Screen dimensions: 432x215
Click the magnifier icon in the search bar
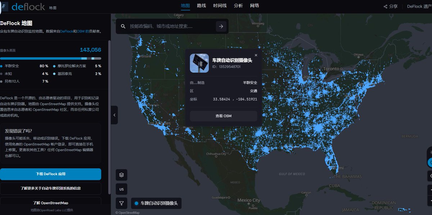click(x=123, y=26)
